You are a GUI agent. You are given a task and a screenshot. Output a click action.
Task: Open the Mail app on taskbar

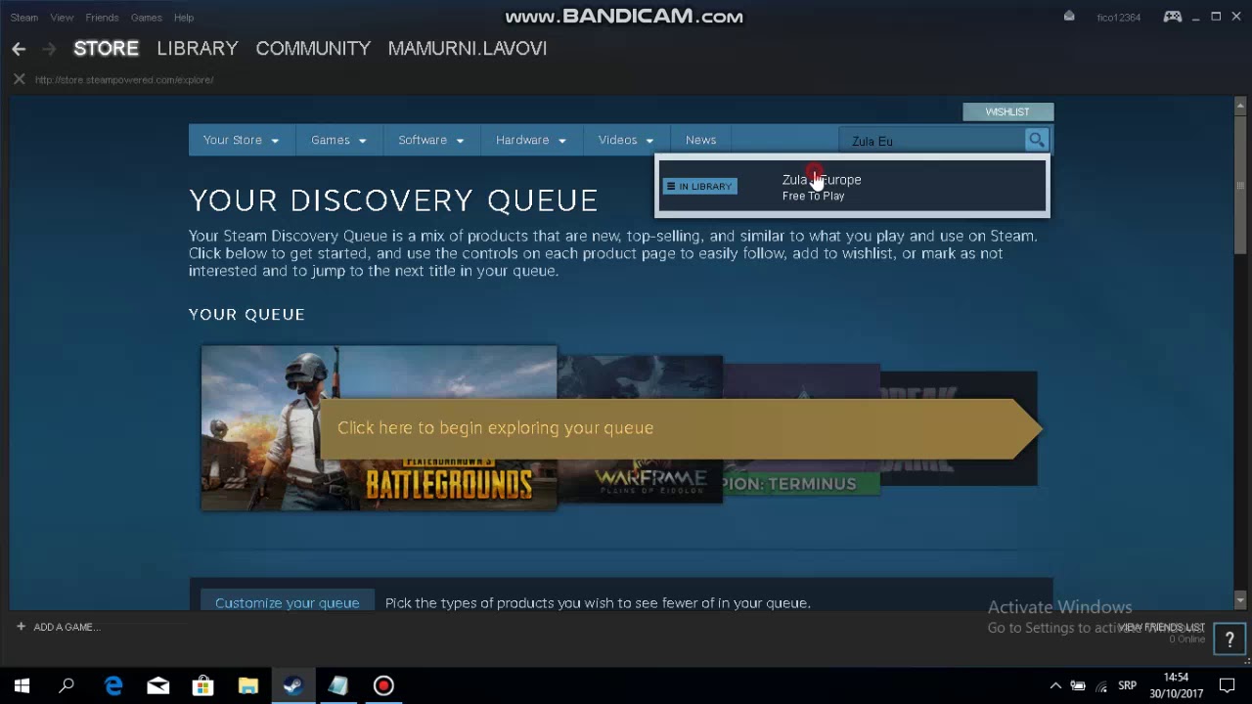[x=157, y=685]
